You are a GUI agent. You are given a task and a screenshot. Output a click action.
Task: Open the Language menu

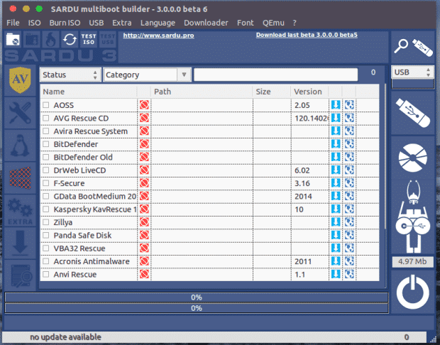[158, 23]
